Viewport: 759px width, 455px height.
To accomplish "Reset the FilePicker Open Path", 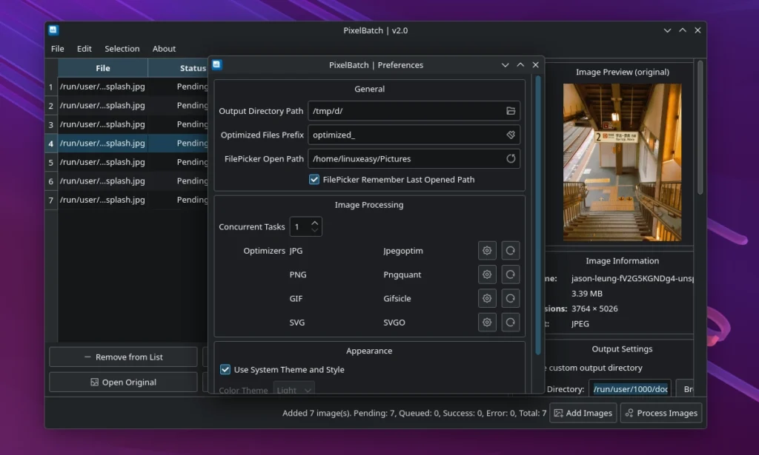I will coord(510,158).
